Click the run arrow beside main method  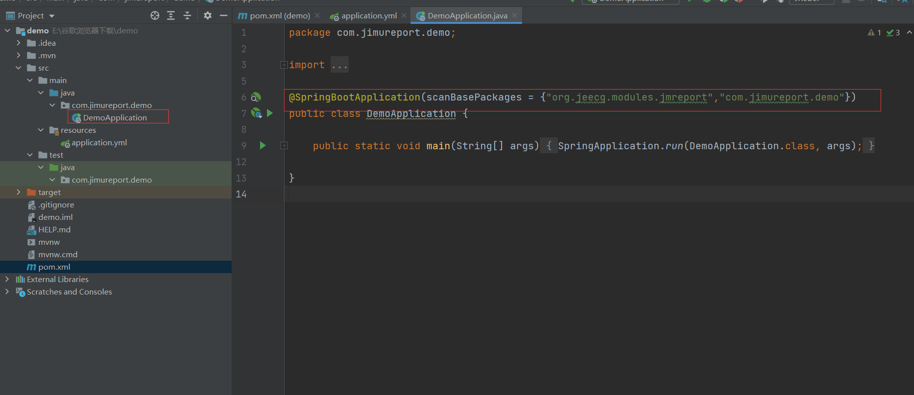pyautogui.click(x=262, y=146)
